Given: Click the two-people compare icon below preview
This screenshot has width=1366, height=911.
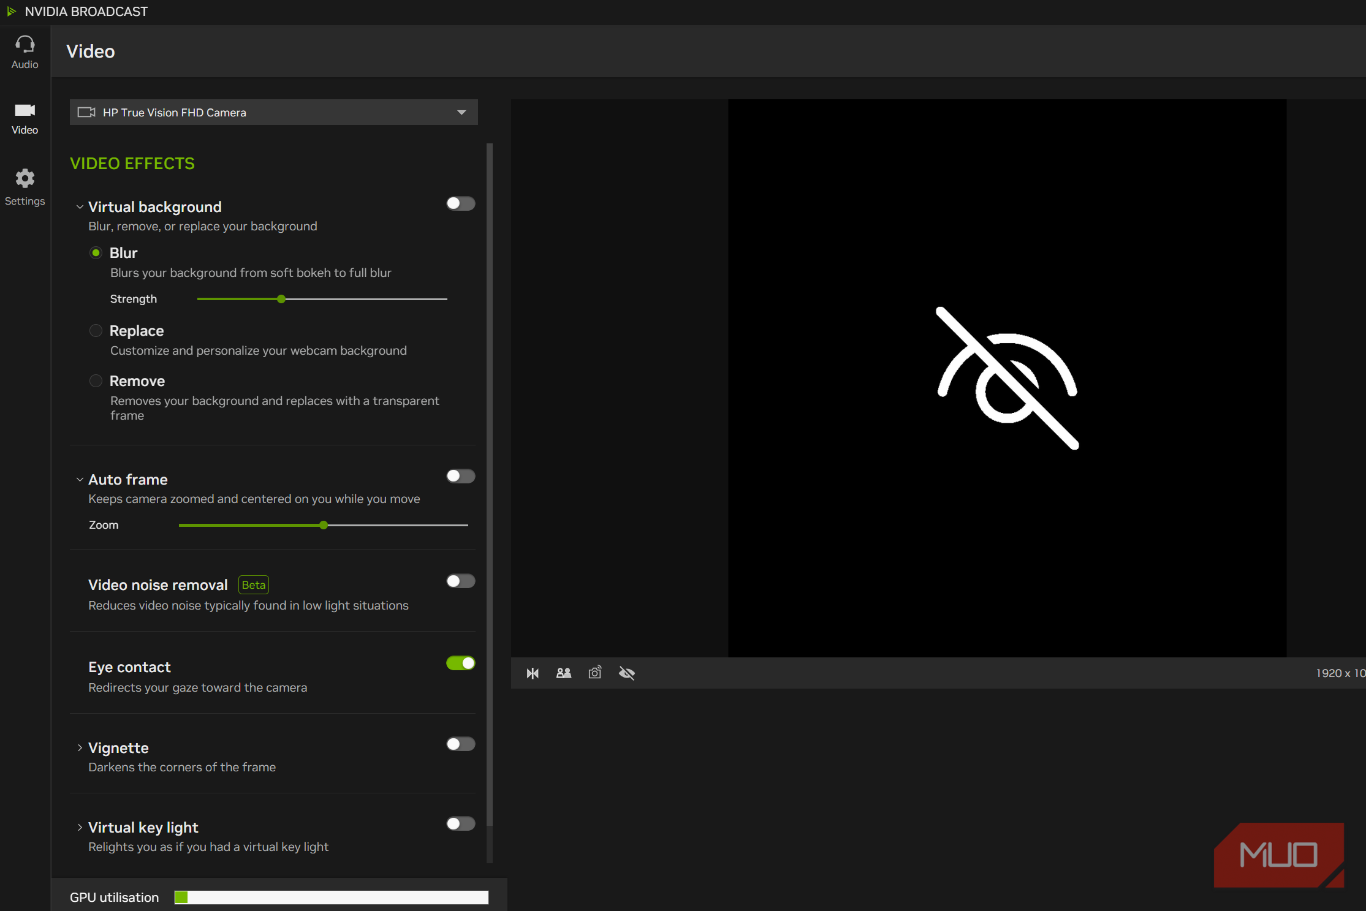Looking at the screenshot, I should pos(564,673).
